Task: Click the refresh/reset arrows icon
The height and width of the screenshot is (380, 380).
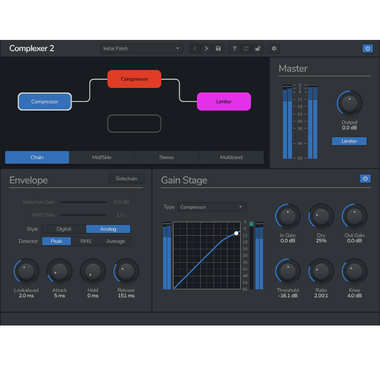Action: (246, 49)
